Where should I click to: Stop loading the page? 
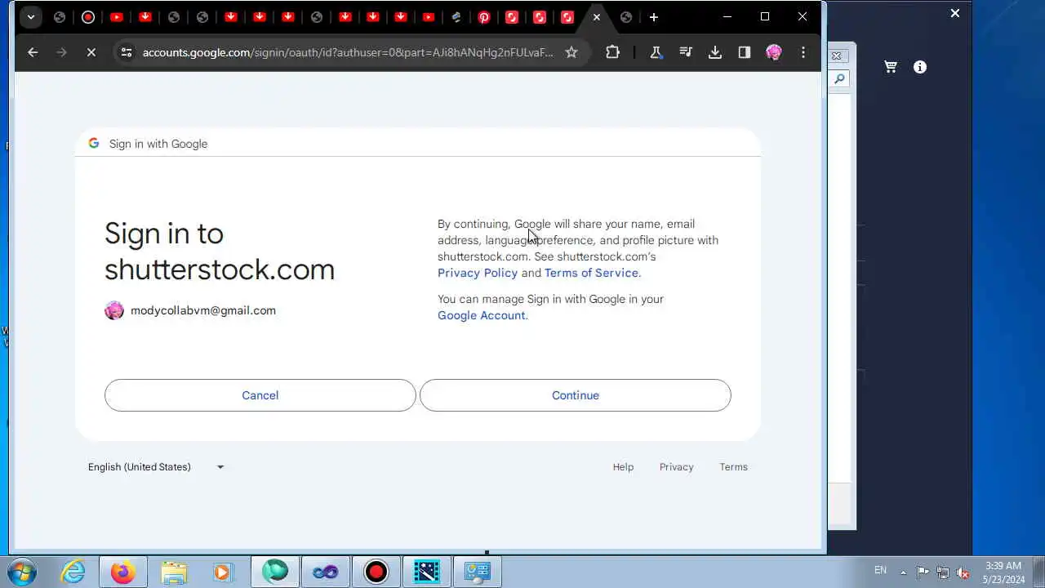[91, 52]
